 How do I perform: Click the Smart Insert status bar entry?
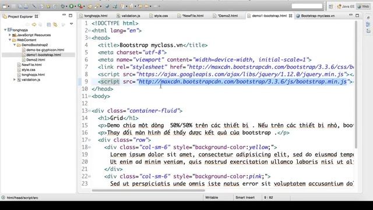point(245,197)
